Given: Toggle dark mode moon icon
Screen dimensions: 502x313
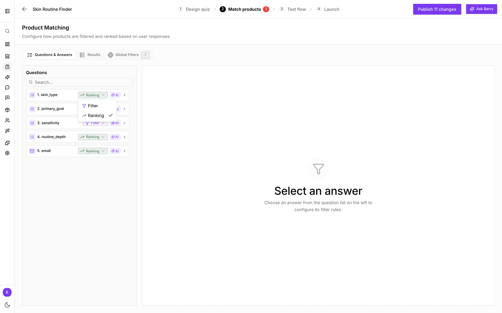Looking at the screenshot, I should (x=7, y=305).
